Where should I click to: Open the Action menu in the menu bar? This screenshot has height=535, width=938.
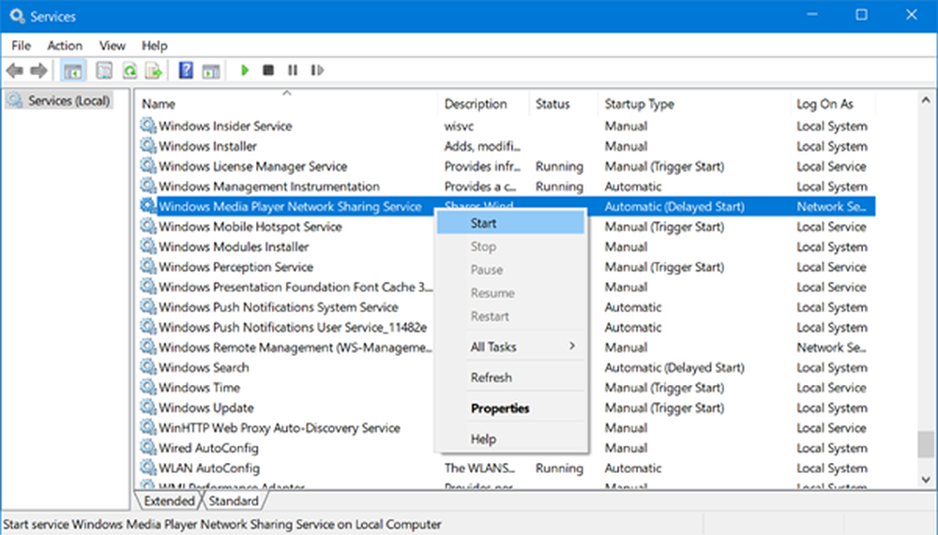click(x=65, y=45)
